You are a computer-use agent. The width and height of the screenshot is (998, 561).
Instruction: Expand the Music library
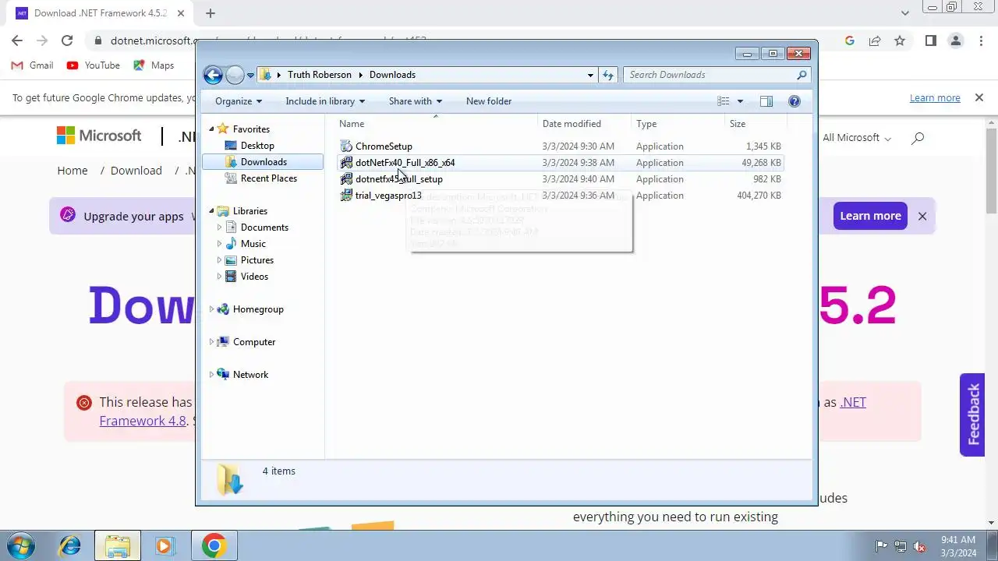tap(220, 244)
